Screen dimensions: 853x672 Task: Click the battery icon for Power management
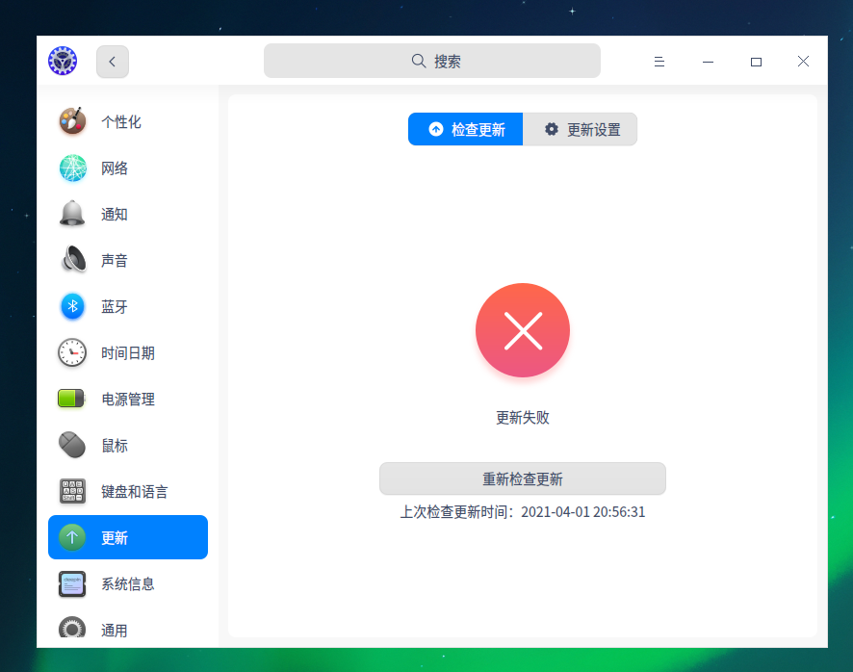[x=72, y=399]
